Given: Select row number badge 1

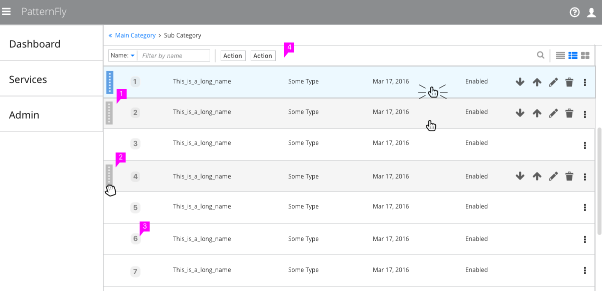Looking at the screenshot, I should tap(135, 81).
